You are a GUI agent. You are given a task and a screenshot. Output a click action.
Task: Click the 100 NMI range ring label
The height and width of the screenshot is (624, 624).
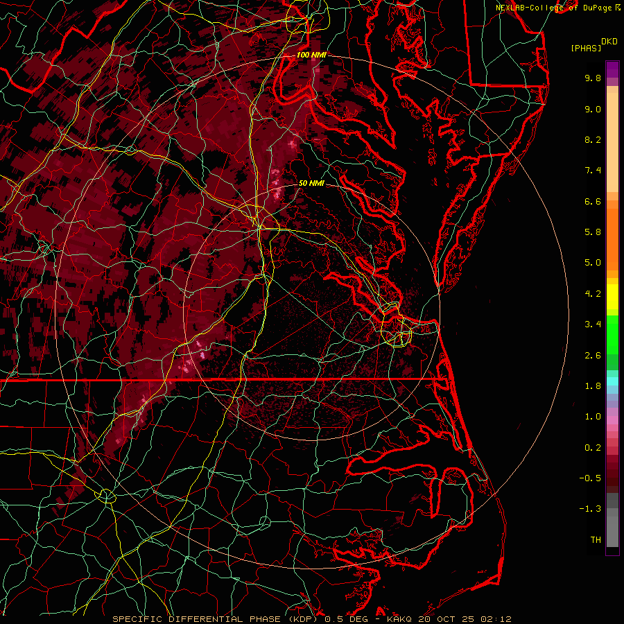click(x=311, y=55)
